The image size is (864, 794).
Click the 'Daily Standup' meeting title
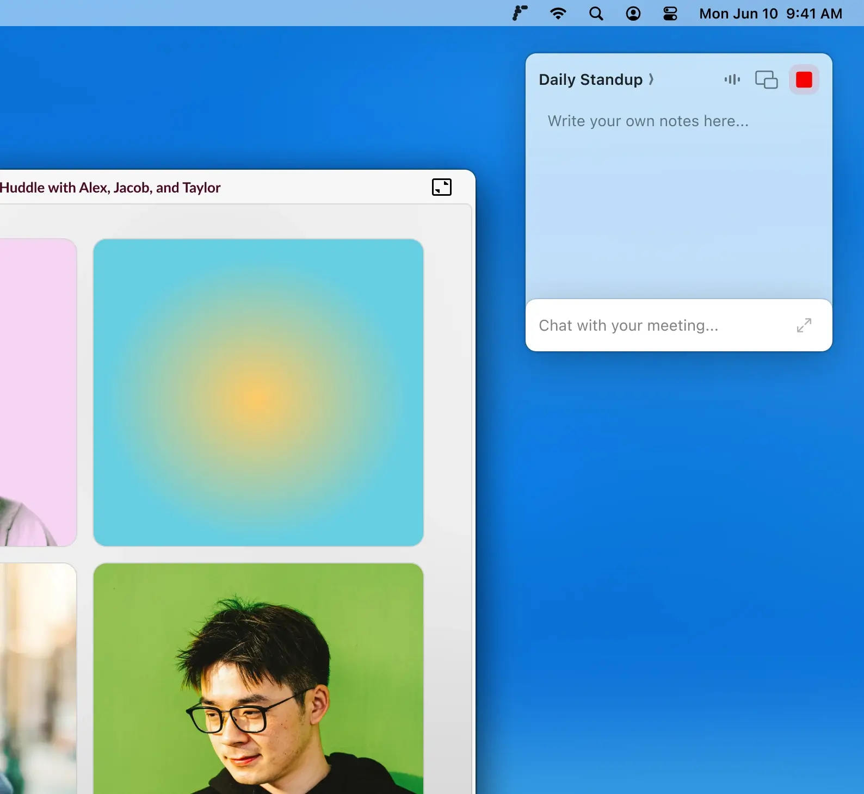click(x=591, y=79)
